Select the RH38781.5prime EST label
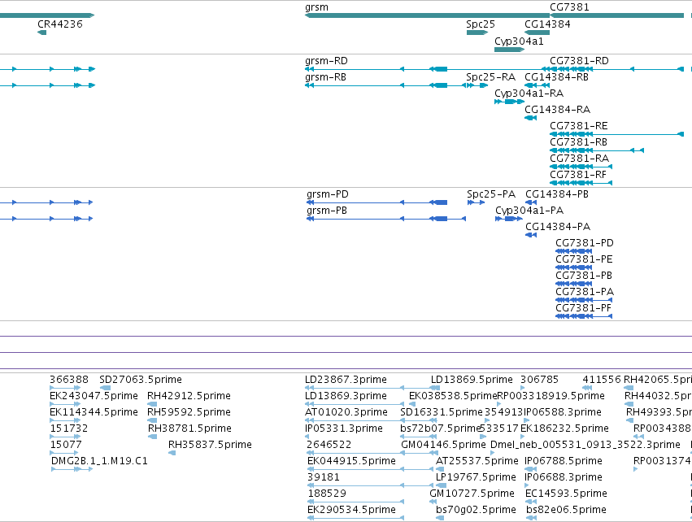 pos(189,428)
